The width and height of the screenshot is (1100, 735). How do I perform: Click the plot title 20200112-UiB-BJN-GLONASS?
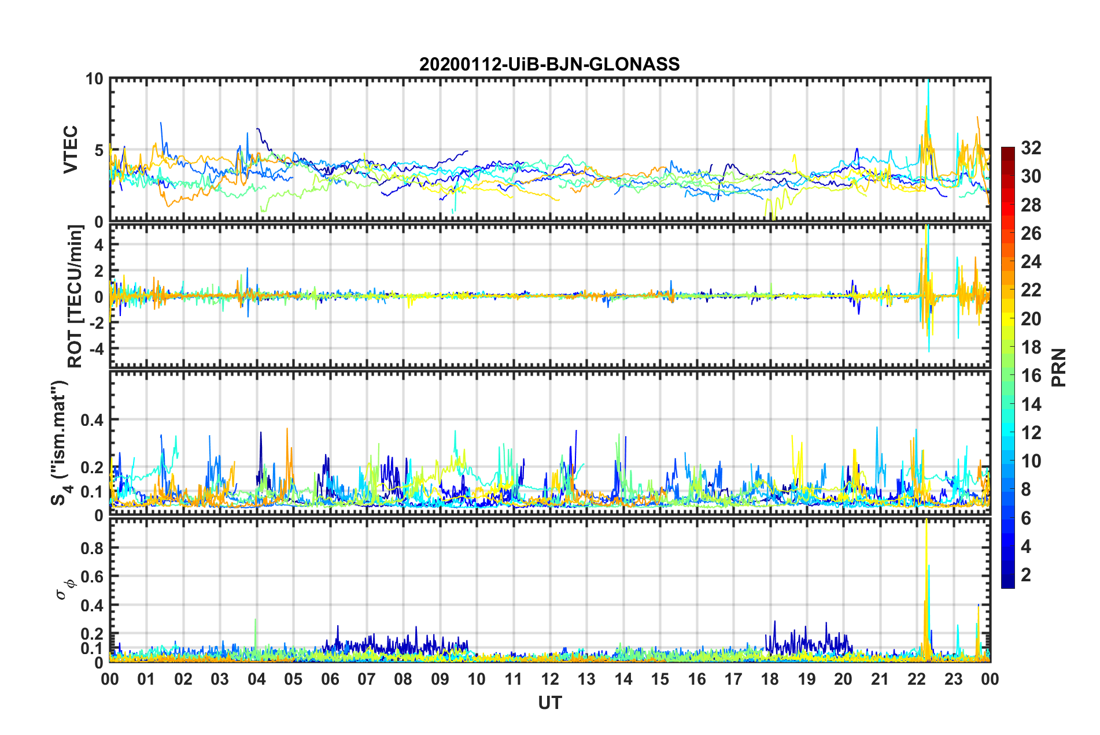pyautogui.click(x=549, y=64)
